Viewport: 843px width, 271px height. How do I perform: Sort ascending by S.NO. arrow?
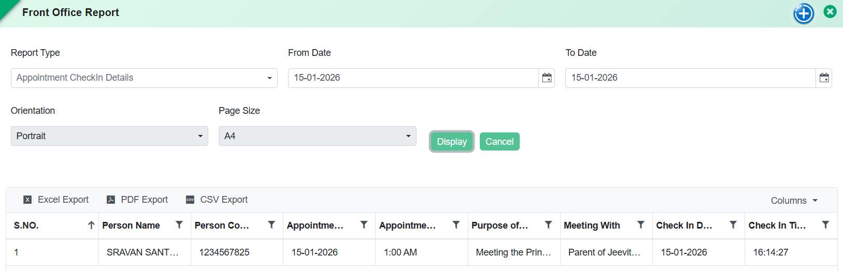click(x=91, y=225)
